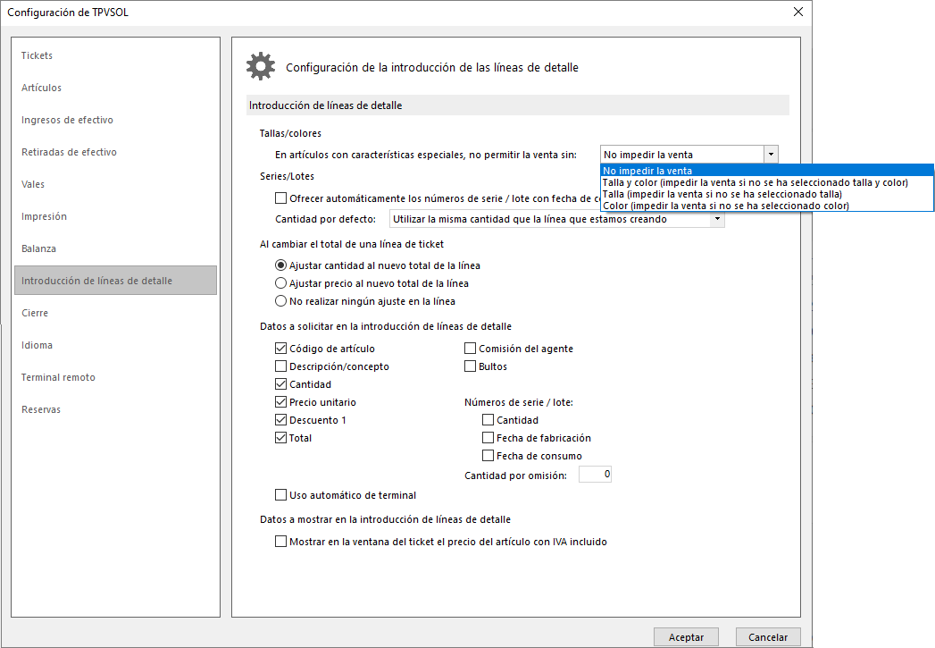Screen dimensions: 935x648
Task: Choose 'No impedir la venta' from the list
Action: tap(767, 172)
